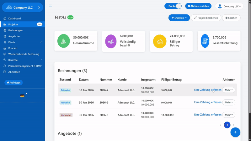Go to Kunden in sidebar

click(x=13, y=48)
